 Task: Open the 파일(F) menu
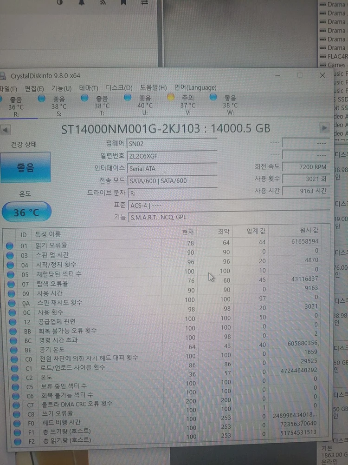tap(8, 89)
